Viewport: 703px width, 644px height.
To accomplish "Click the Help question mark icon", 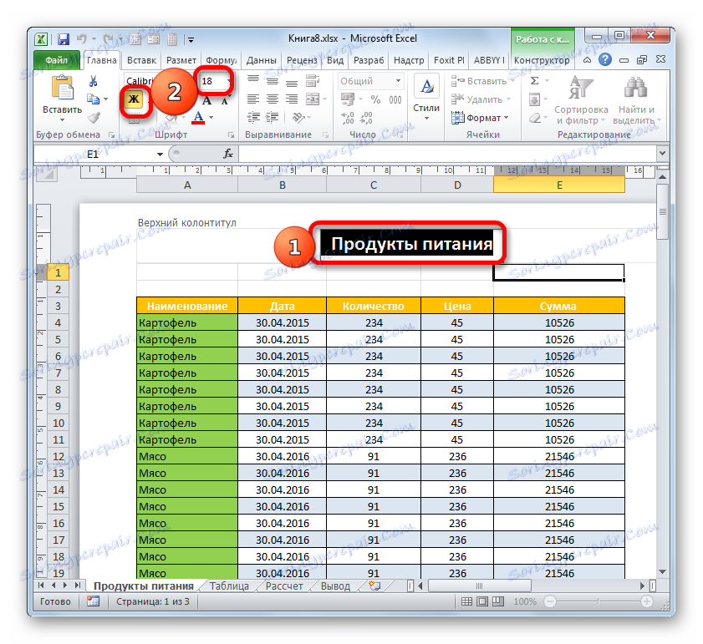I will click(x=605, y=59).
